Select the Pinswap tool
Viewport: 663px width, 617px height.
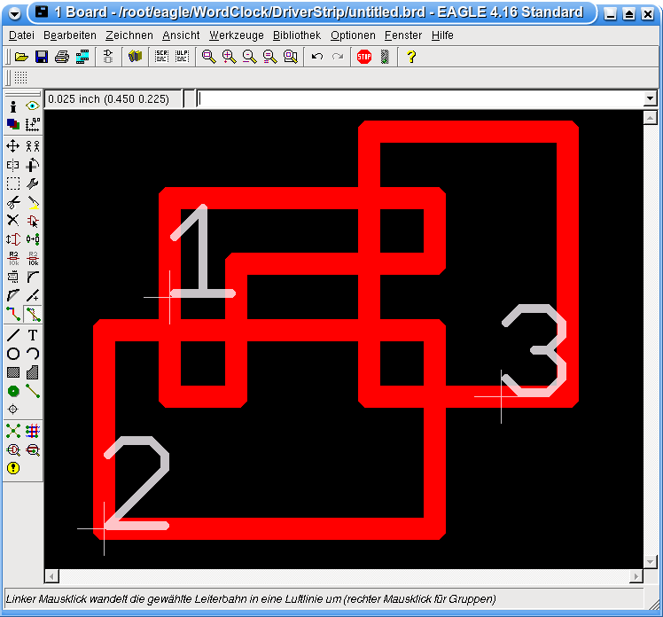coord(13,239)
